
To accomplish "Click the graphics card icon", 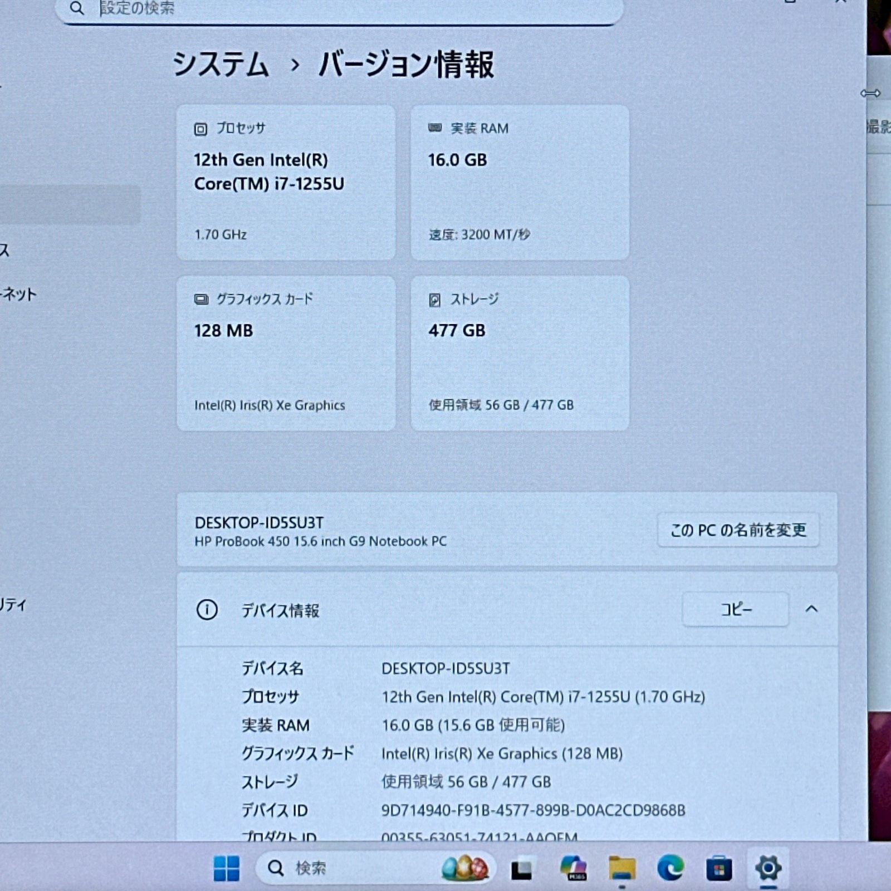I will (x=201, y=300).
